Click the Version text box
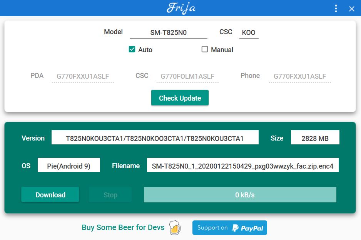The image size is (361, 240). point(155,138)
